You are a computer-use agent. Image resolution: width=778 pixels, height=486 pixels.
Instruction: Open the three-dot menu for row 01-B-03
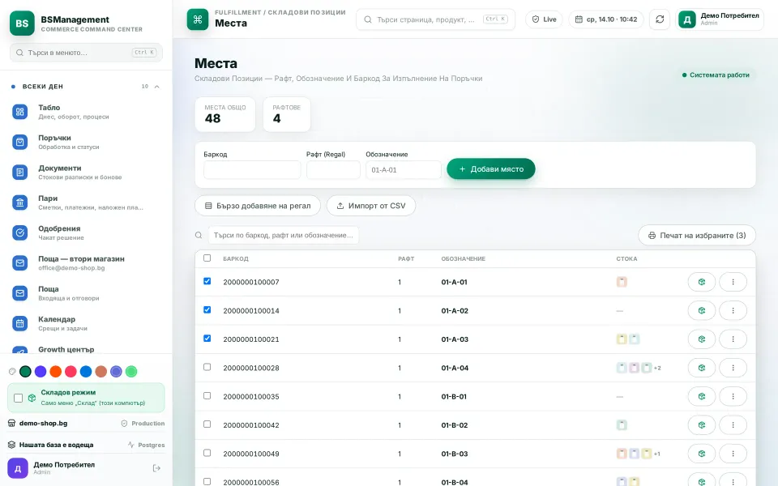(733, 454)
